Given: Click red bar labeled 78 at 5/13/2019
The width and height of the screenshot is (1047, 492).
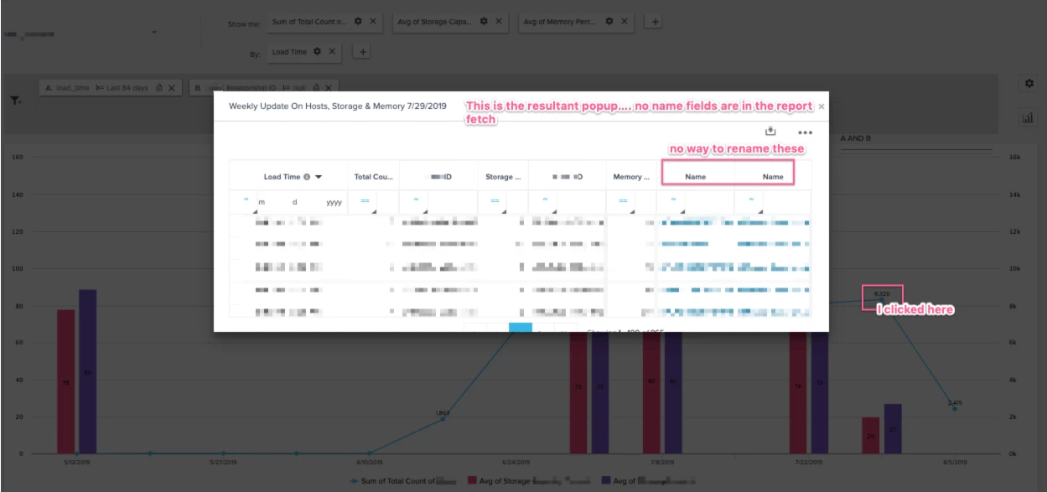Looking at the screenshot, I should (65, 381).
